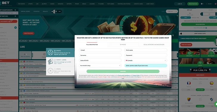This screenshot has height=112, width=217.
Task: Click the football category icon in live filter bar
Action: click(44, 54)
